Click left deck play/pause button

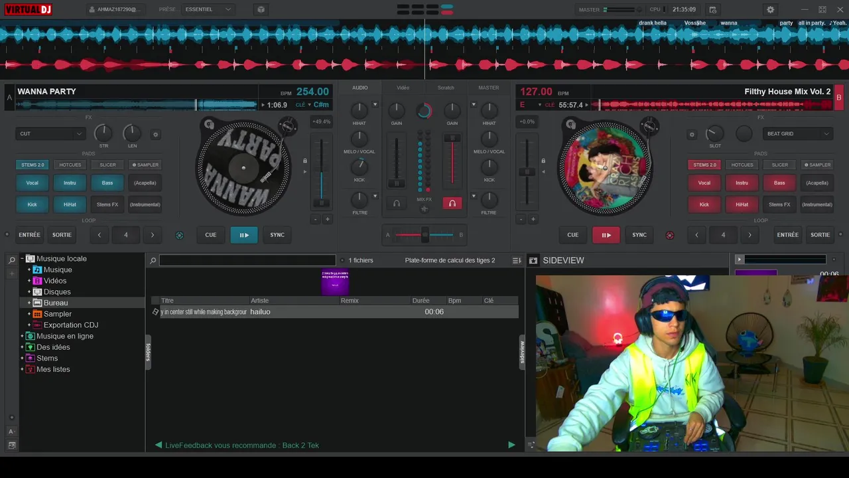pyautogui.click(x=244, y=235)
